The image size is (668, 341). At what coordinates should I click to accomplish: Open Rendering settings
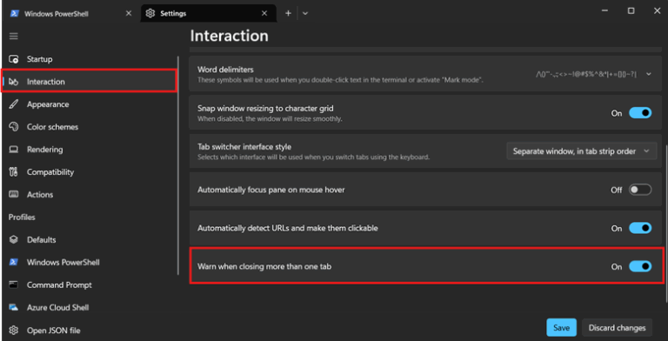coord(90,150)
